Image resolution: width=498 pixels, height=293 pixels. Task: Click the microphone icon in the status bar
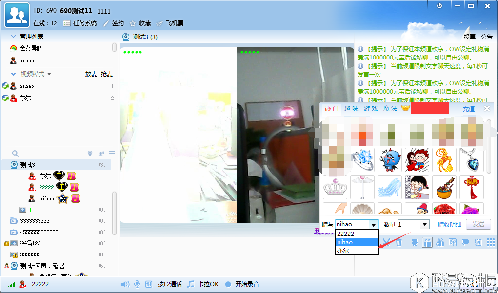click(x=137, y=284)
